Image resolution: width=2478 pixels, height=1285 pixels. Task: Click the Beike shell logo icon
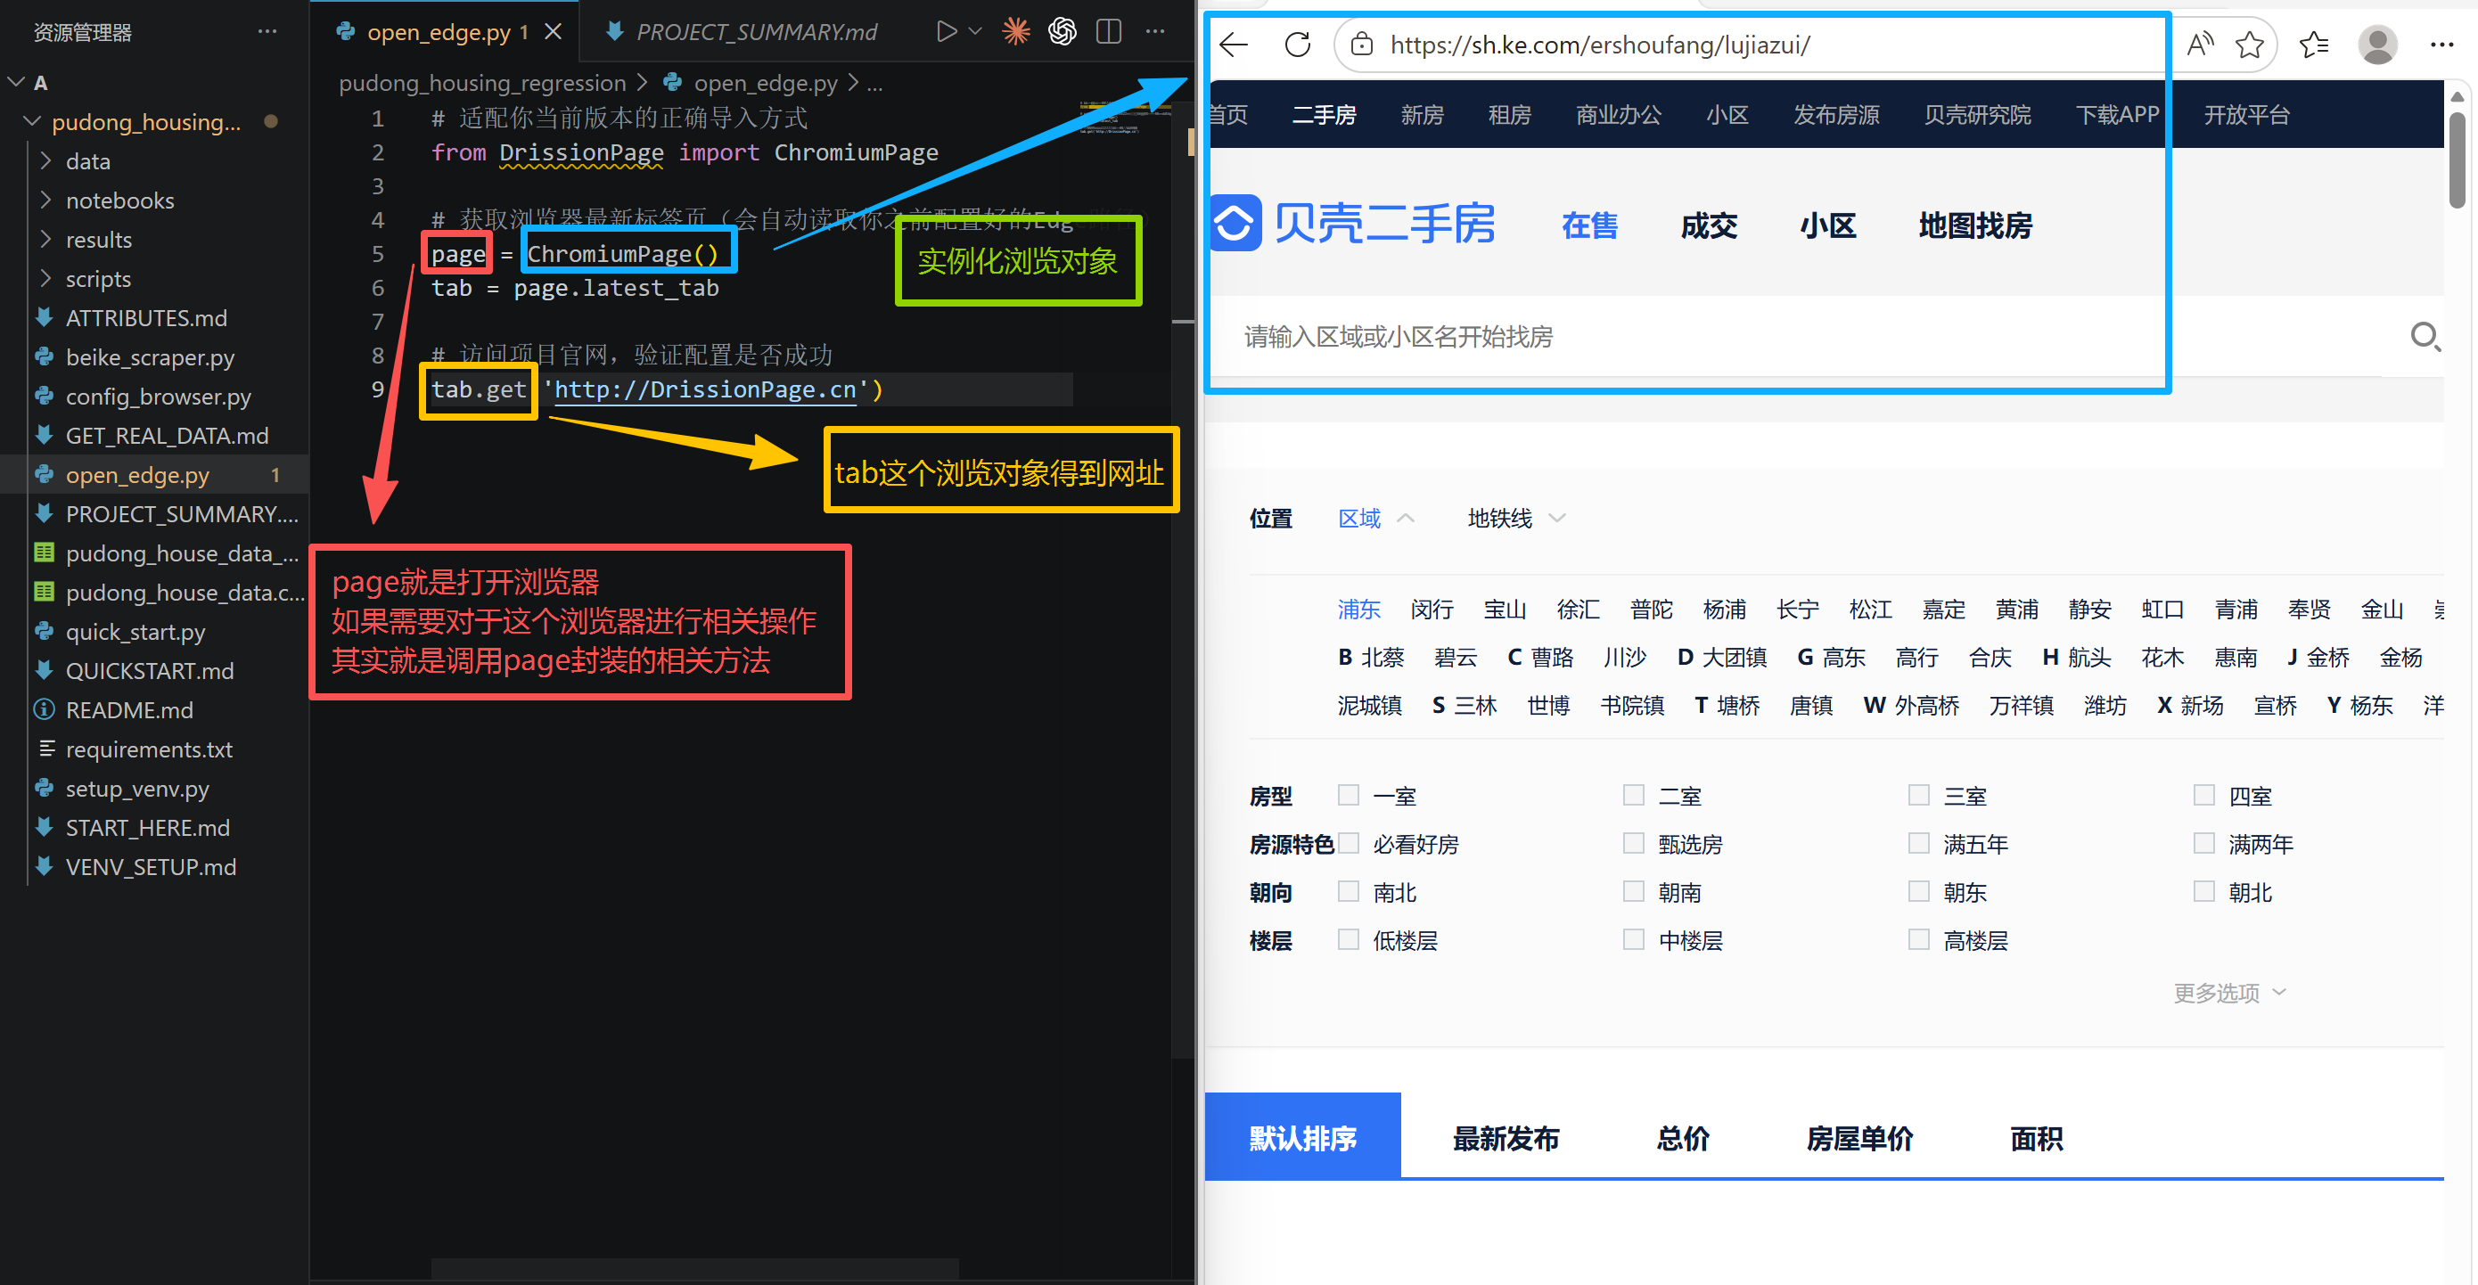tap(1235, 223)
